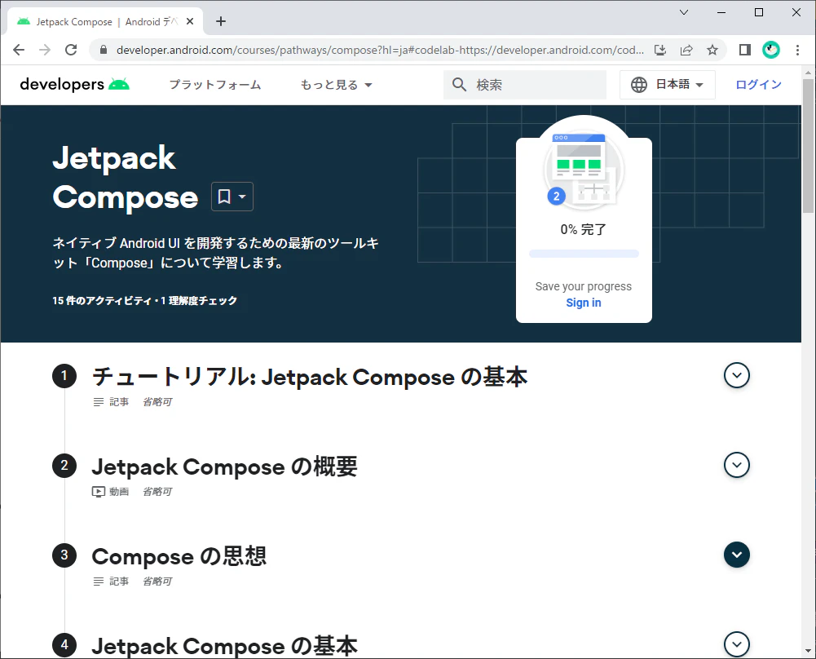This screenshot has height=659, width=816.
Task: Expand the チュートリアル: Jetpack Compose の基本 section
Action: click(736, 375)
